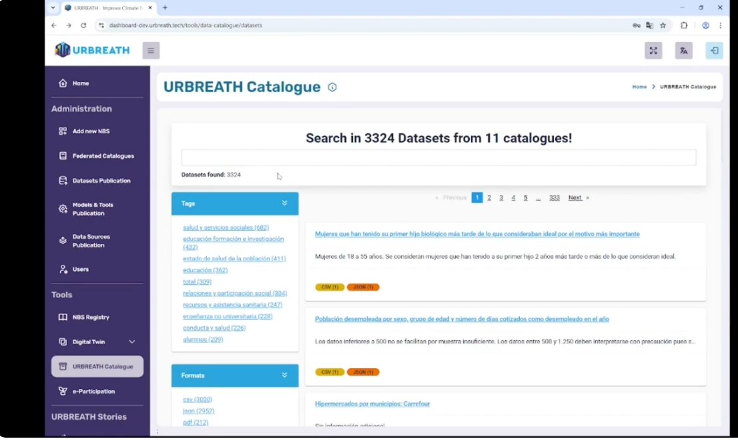Open a new browser tab
This screenshot has width=738, height=443.
point(165,7)
